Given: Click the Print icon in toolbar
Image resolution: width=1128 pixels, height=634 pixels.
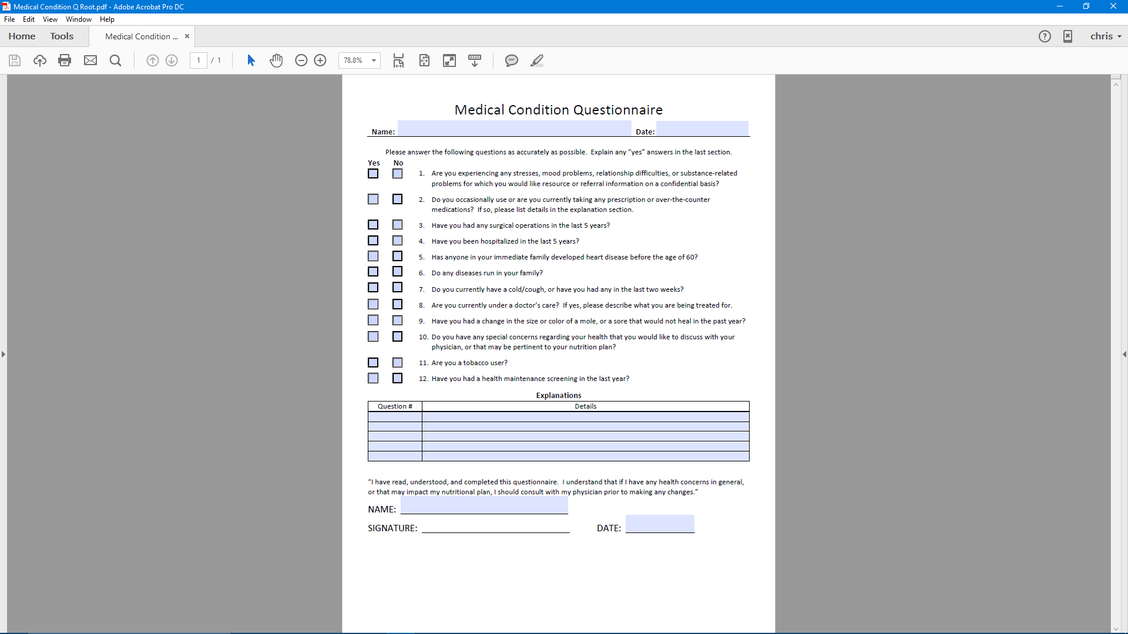Looking at the screenshot, I should click(x=65, y=60).
